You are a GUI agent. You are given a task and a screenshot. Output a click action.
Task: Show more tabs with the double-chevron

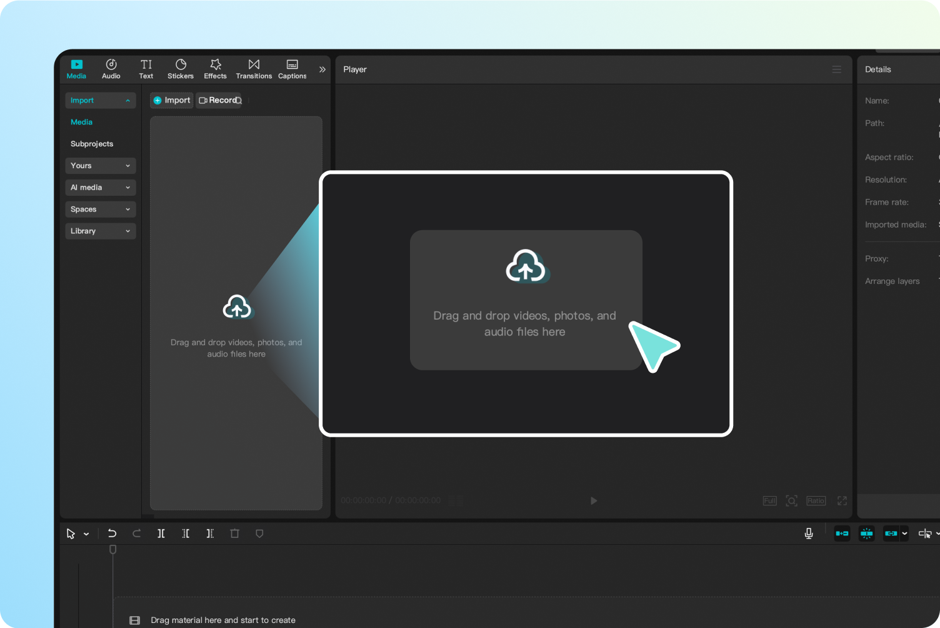322,69
